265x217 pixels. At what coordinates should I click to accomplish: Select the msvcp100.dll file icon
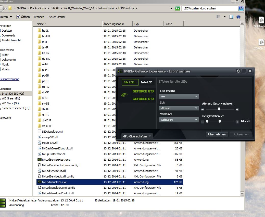40,137
